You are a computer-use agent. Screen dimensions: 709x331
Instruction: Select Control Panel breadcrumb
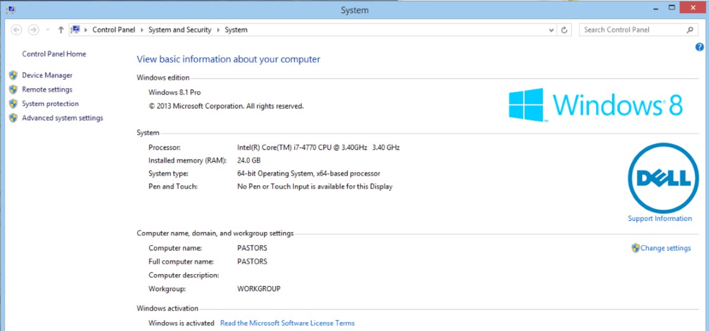pyautogui.click(x=114, y=30)
